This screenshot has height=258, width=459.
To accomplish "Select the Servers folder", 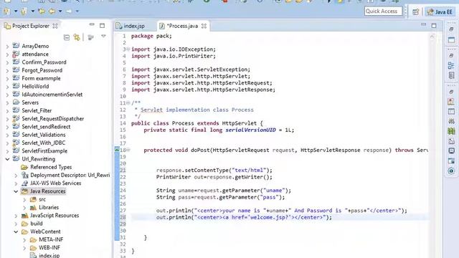I will point(30,102).
